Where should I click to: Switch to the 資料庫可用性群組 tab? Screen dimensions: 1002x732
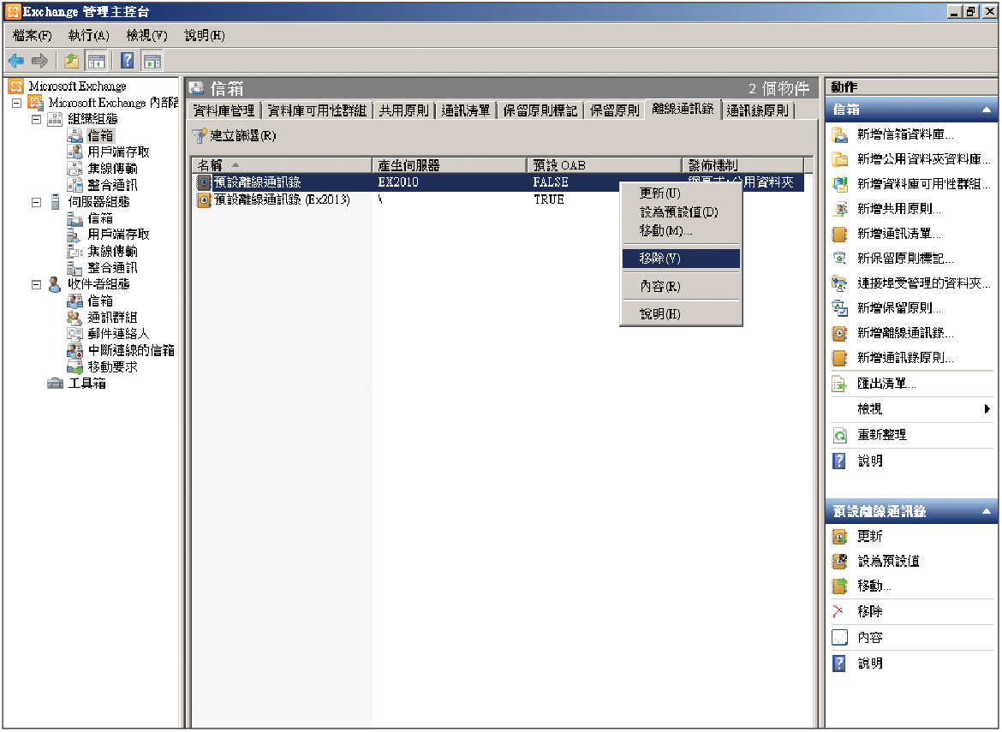317,111
